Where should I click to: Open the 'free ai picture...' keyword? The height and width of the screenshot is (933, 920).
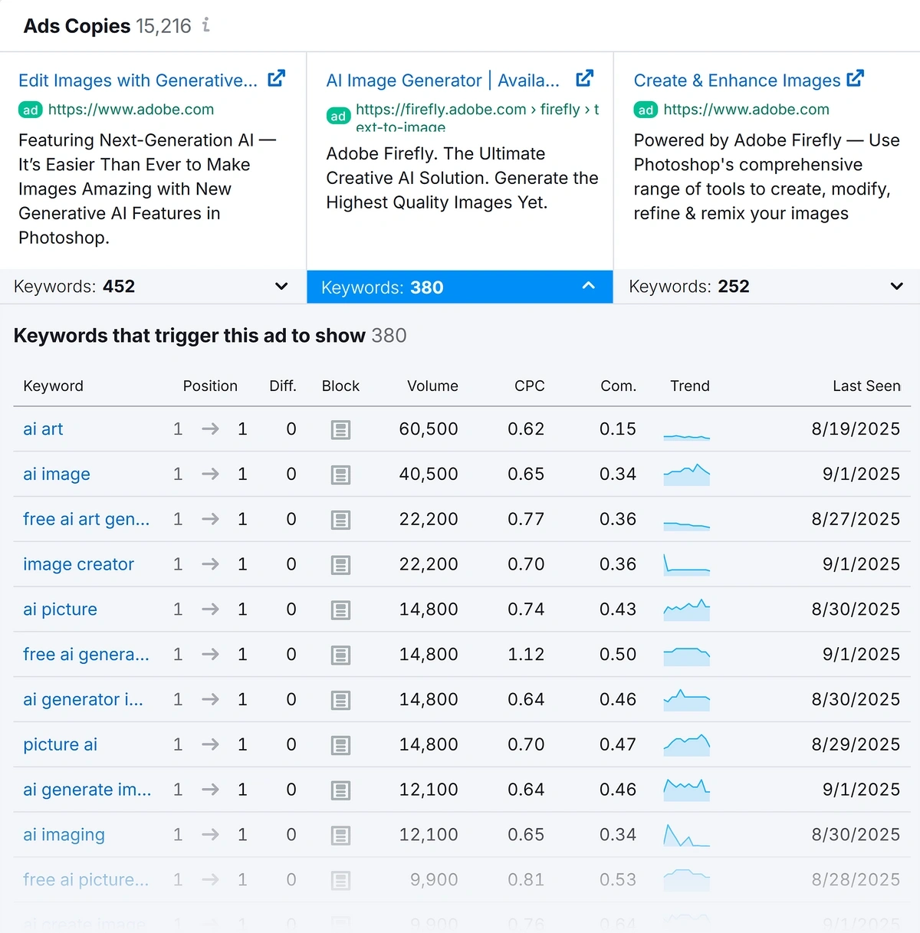pos(86,880)
